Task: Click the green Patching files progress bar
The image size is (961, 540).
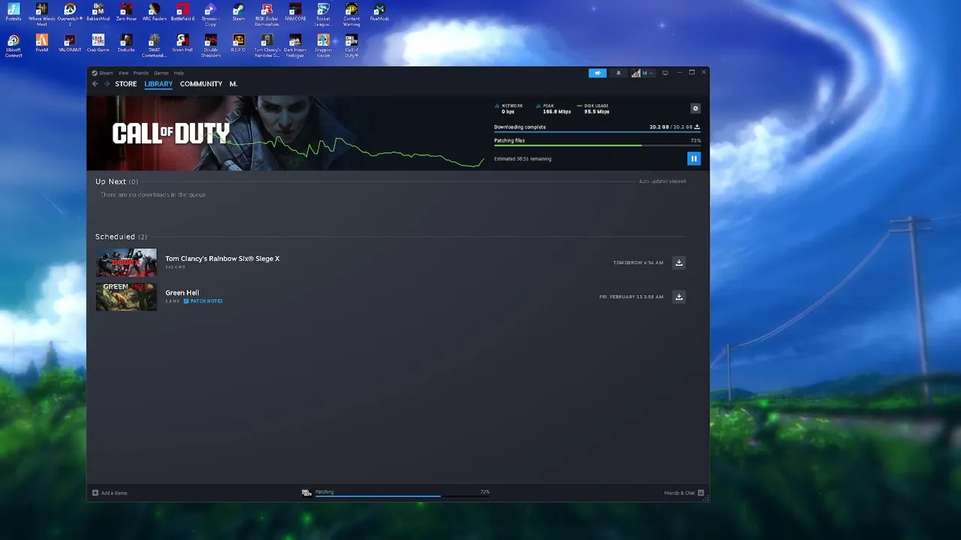Action: coord(598,145)
